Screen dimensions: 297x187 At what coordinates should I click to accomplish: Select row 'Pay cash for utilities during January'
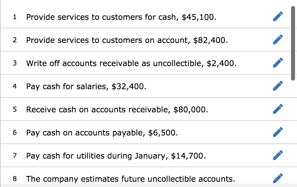tap(146, 155)
